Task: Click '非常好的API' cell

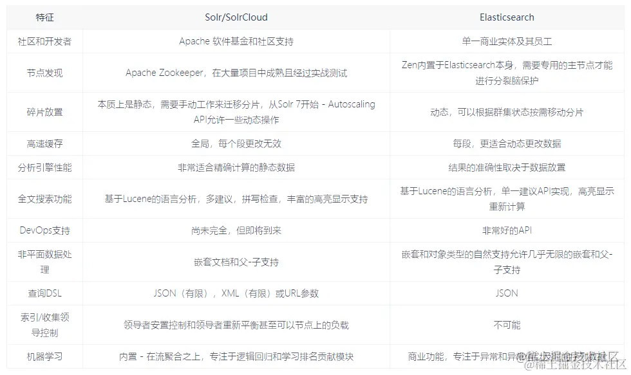Action: point(507,230)
